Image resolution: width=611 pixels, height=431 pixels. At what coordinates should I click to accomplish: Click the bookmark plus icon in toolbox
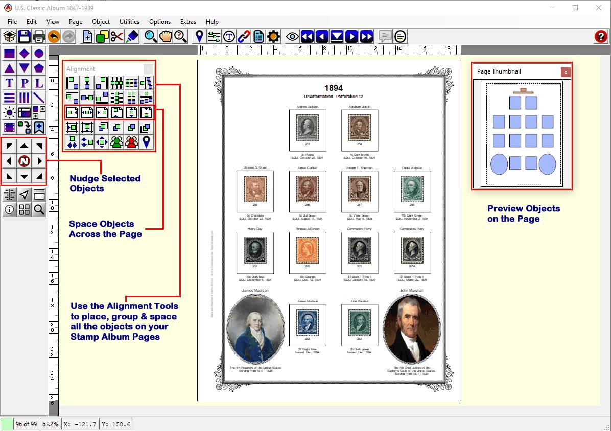point(39,127)
